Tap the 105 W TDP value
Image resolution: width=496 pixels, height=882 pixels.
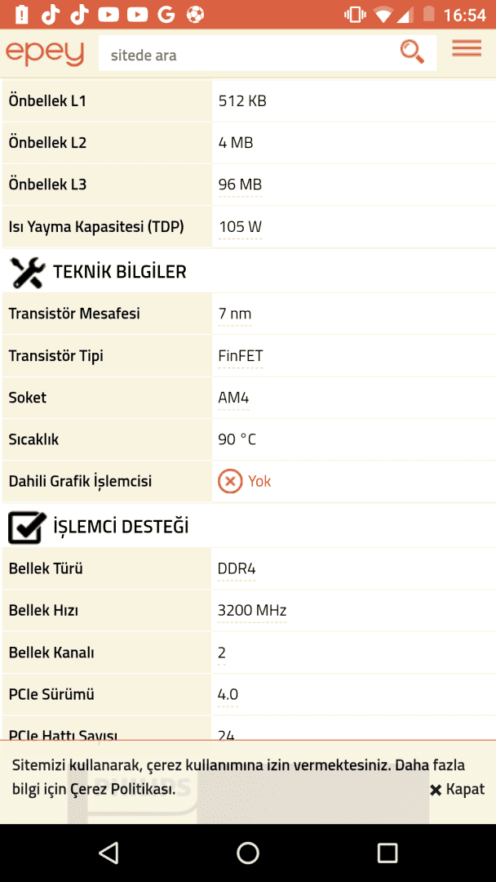[x=240, y=227]
